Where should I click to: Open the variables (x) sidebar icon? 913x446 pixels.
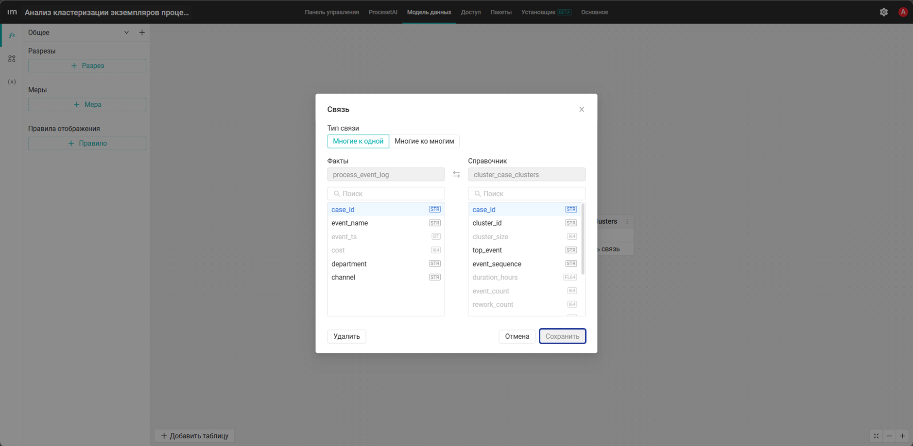coord(12,82)
